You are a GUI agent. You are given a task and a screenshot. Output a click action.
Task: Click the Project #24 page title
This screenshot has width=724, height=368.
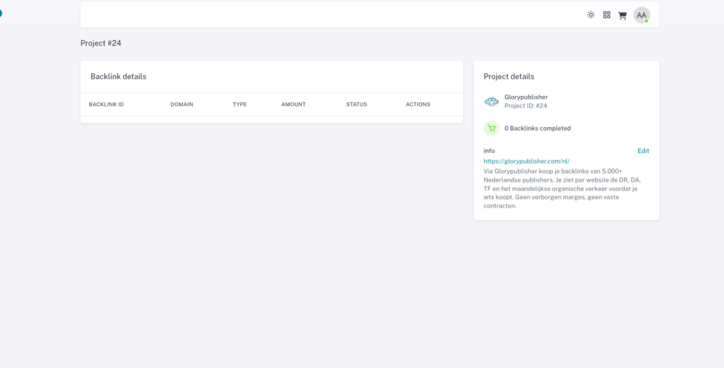(100, 43)
